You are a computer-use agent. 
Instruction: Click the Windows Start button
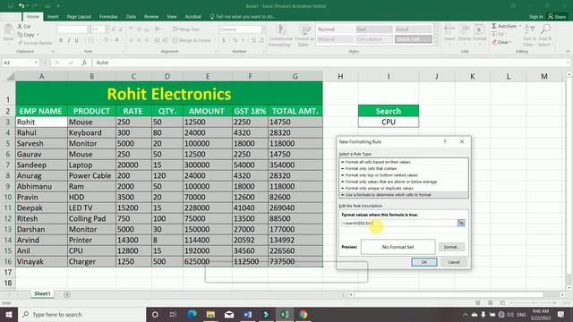click(9, 314)
